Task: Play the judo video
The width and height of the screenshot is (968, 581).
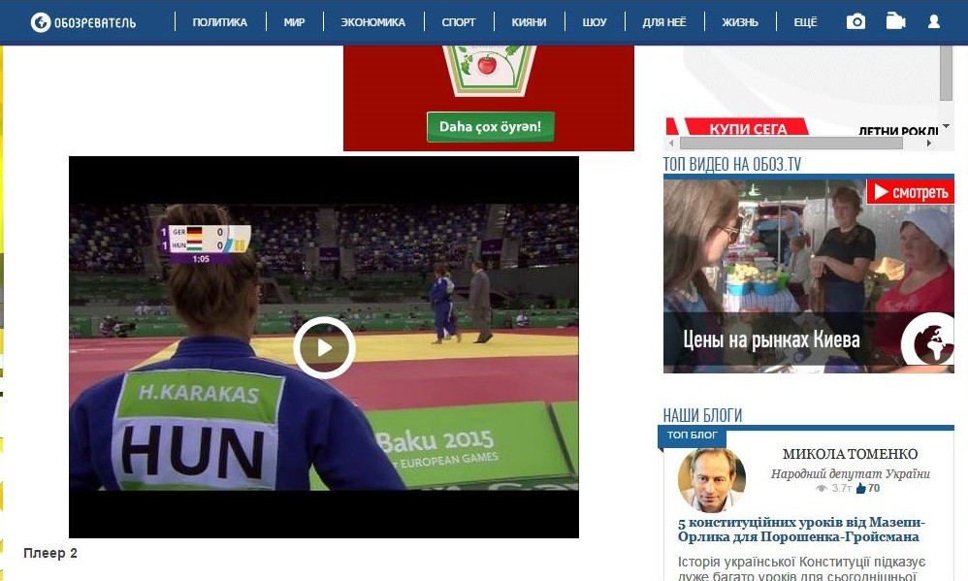Action: (324, 347)
